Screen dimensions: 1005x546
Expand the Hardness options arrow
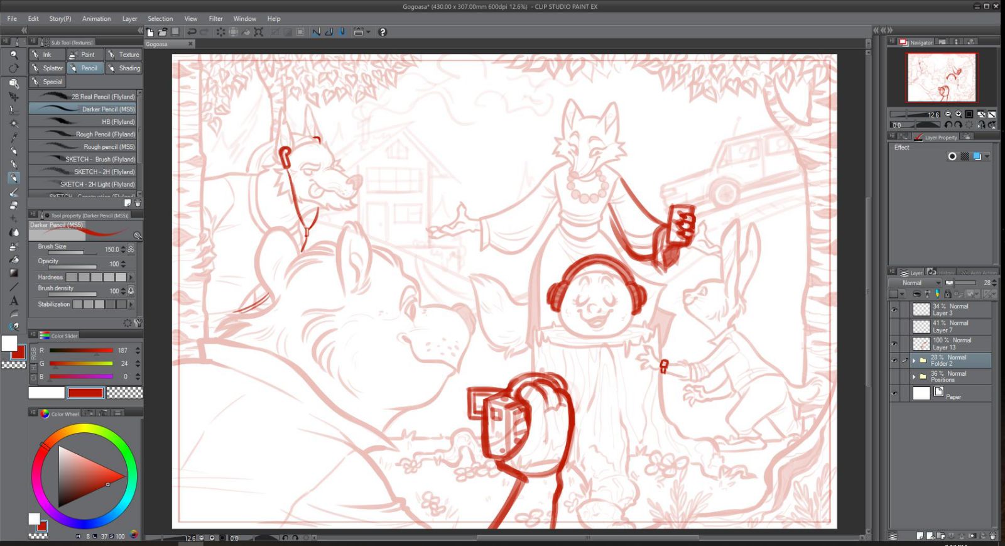131,277
